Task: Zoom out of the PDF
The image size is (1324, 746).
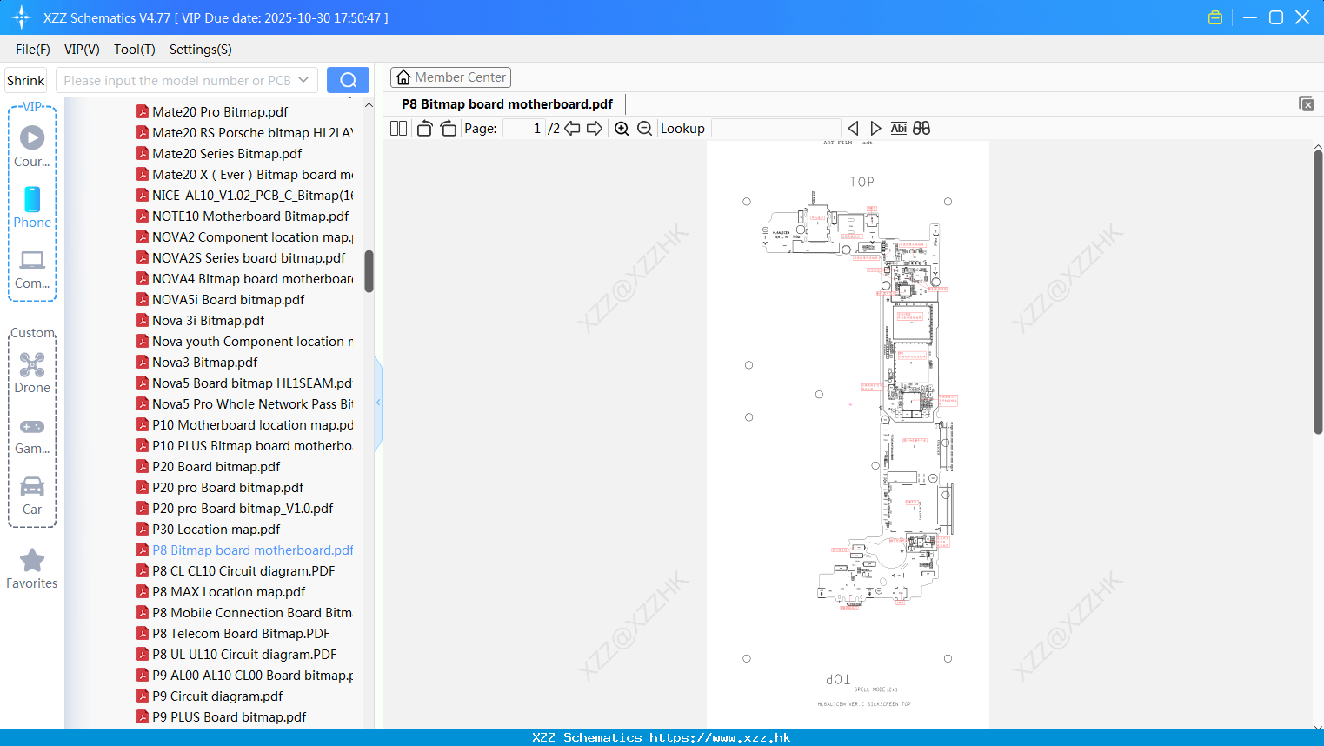Action: [x=644, y=129]
